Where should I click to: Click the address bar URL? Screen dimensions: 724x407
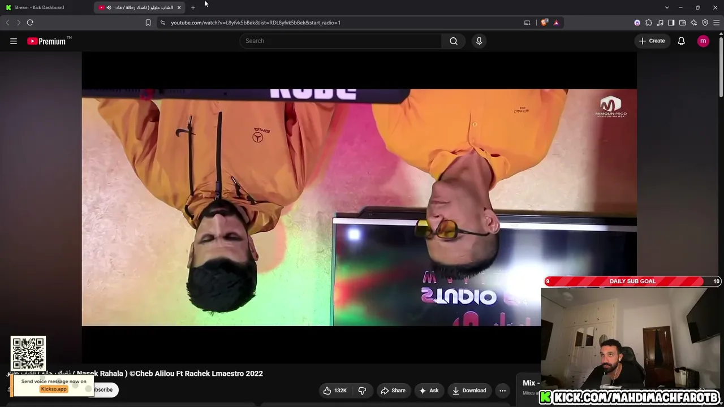pyautogui.click(x=256, y=23)
